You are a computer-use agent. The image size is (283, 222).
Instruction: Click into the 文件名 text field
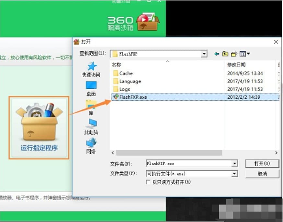coord(189,163)
